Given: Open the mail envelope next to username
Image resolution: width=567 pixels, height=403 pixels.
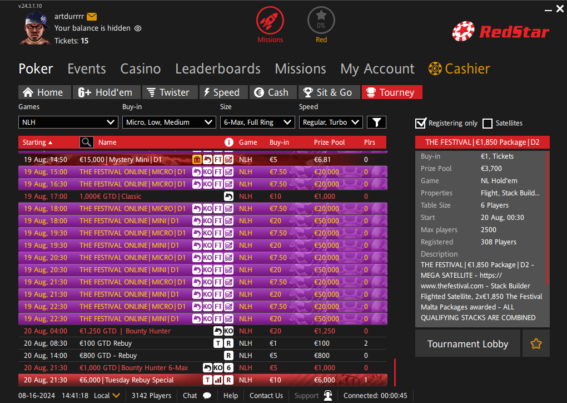Looking at the screenshot, I should [92, 16].
